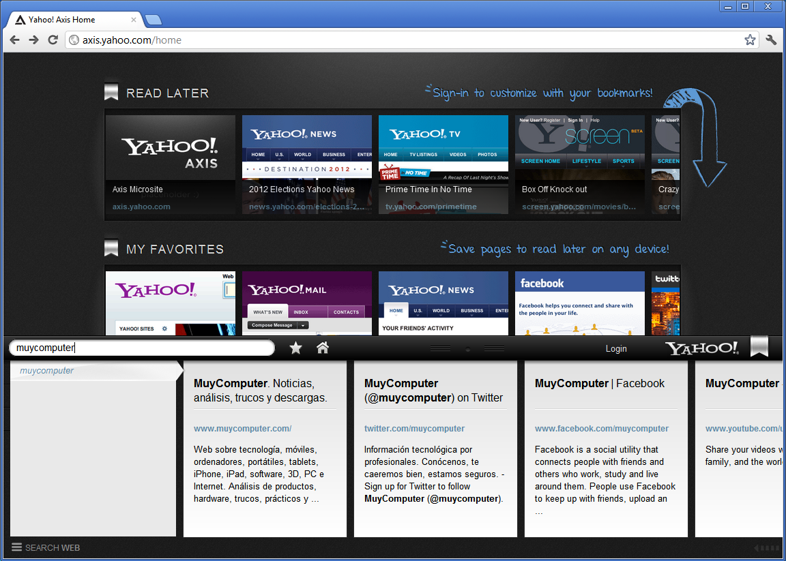786x561 pixels.
Task: Open twitter.com/muycomputer result link
Action: point(414,429)
